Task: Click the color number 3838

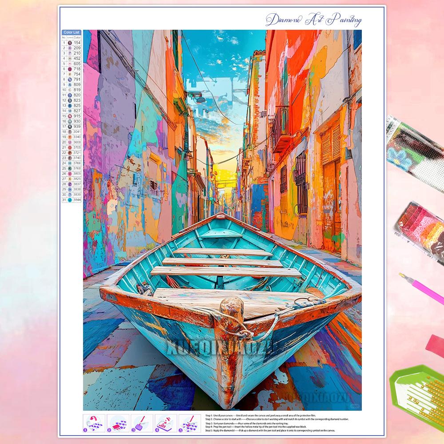Action: (x=77, y=190)
